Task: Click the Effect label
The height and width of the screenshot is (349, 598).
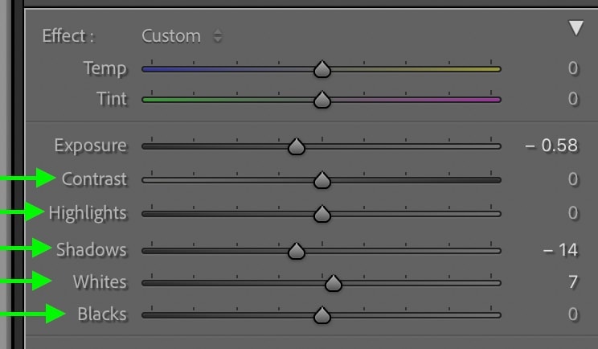Action: click(x=68, y=36)
